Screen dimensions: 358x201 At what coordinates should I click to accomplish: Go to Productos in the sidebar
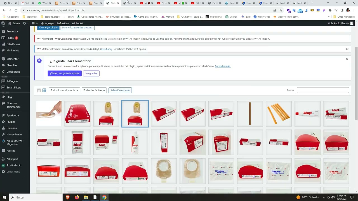tap(12, 32)
